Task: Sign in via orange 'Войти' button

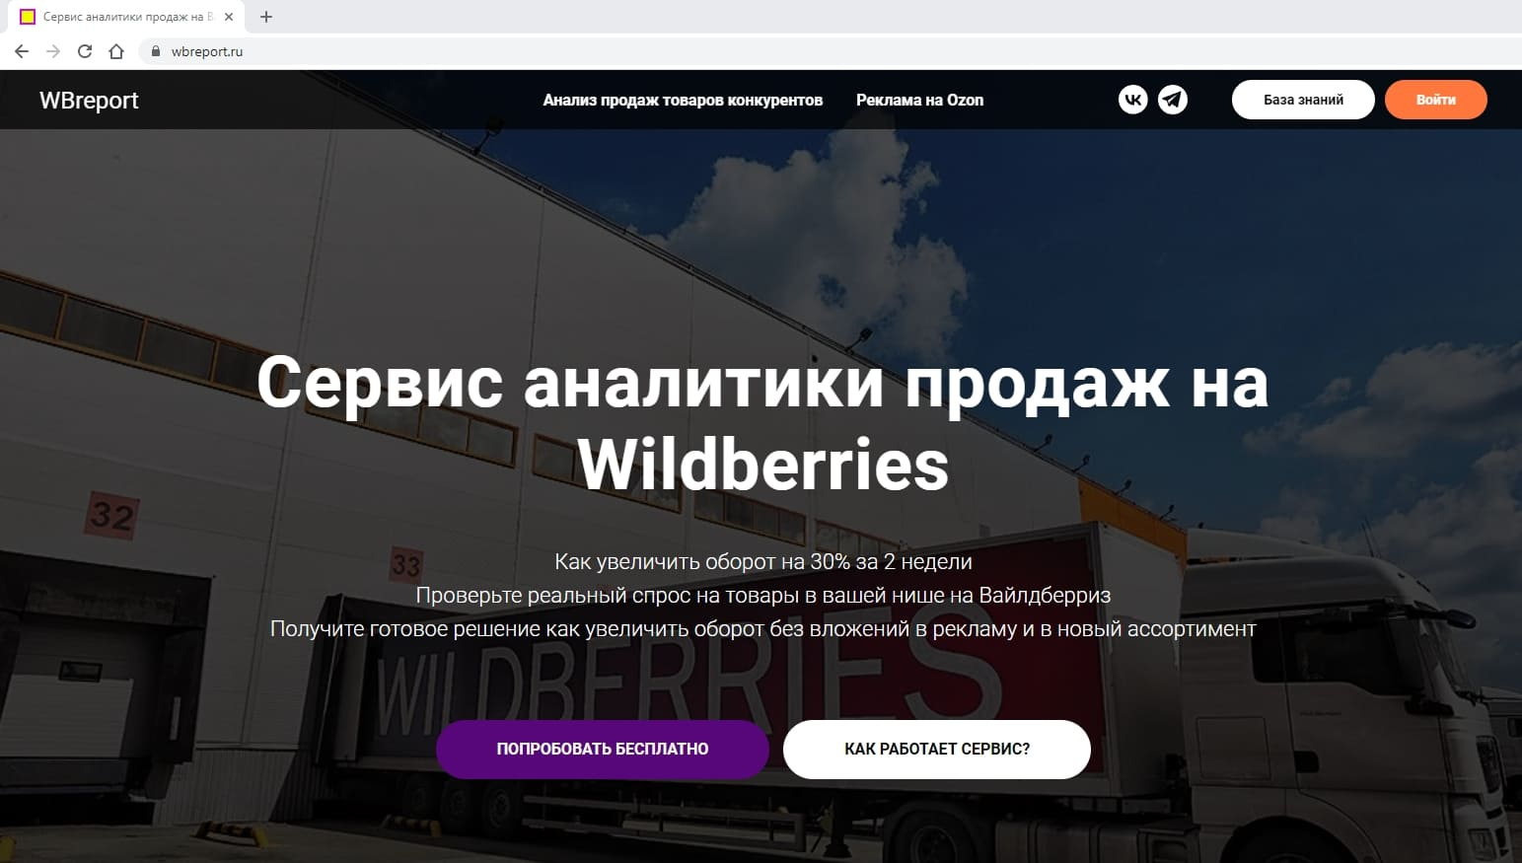Action: coord(1436,100)
